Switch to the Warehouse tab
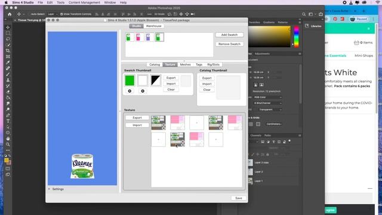 pyautogui.click(x=154, y=26)
